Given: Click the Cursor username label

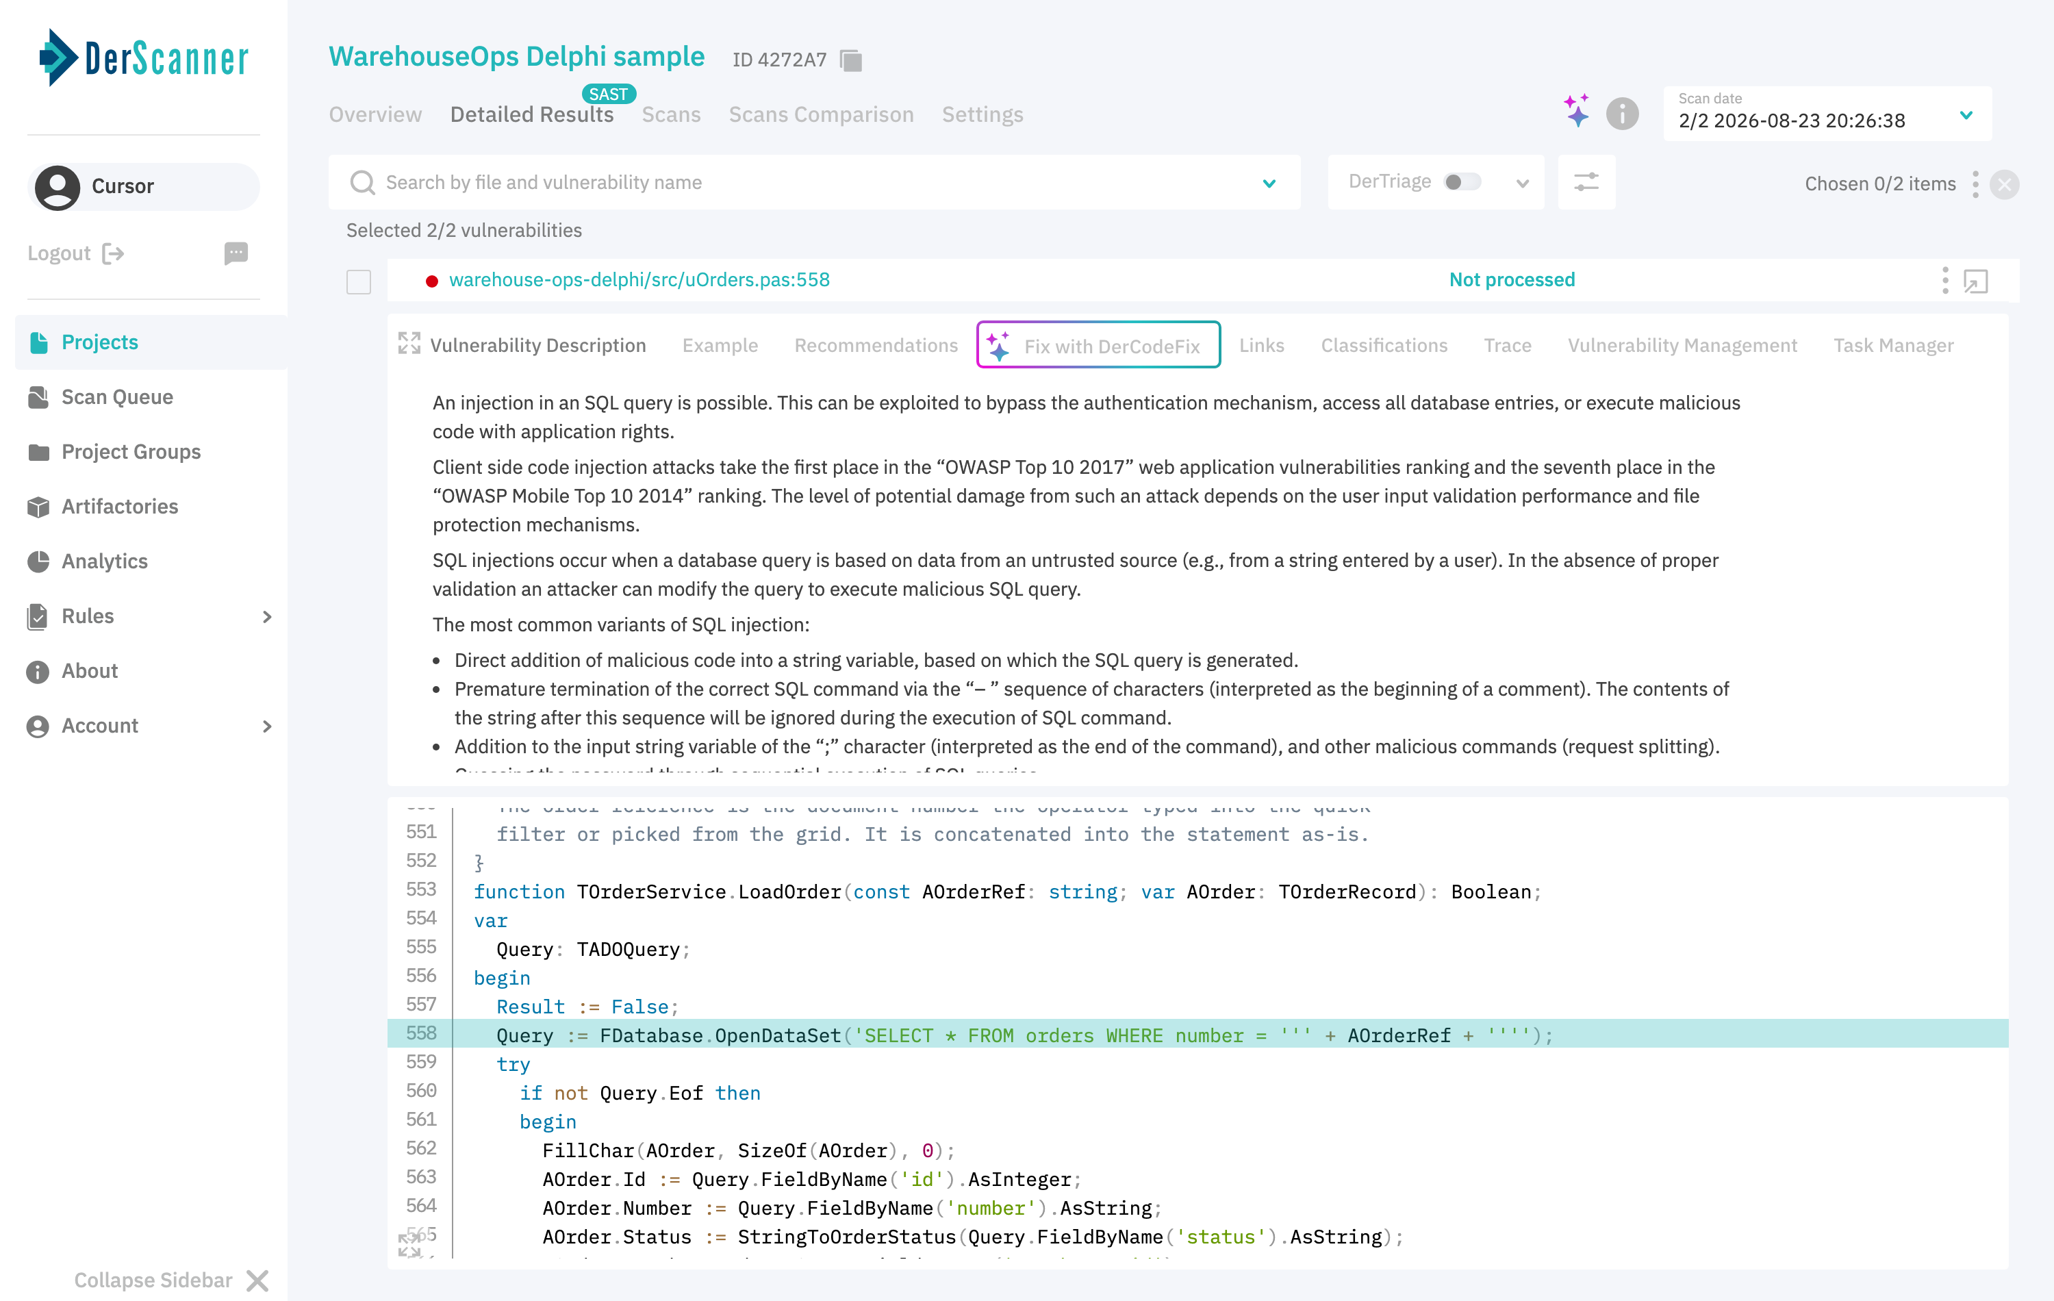Looking at the screenshot, I should 123,186.
